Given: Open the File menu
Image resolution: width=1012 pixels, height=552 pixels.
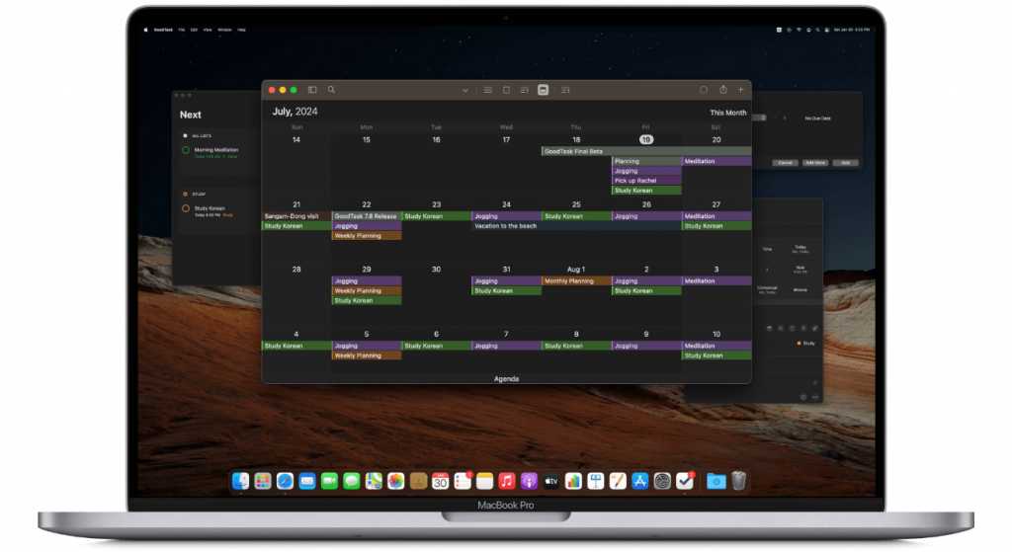Looking at the screenshot, I should tap(181, 30).
